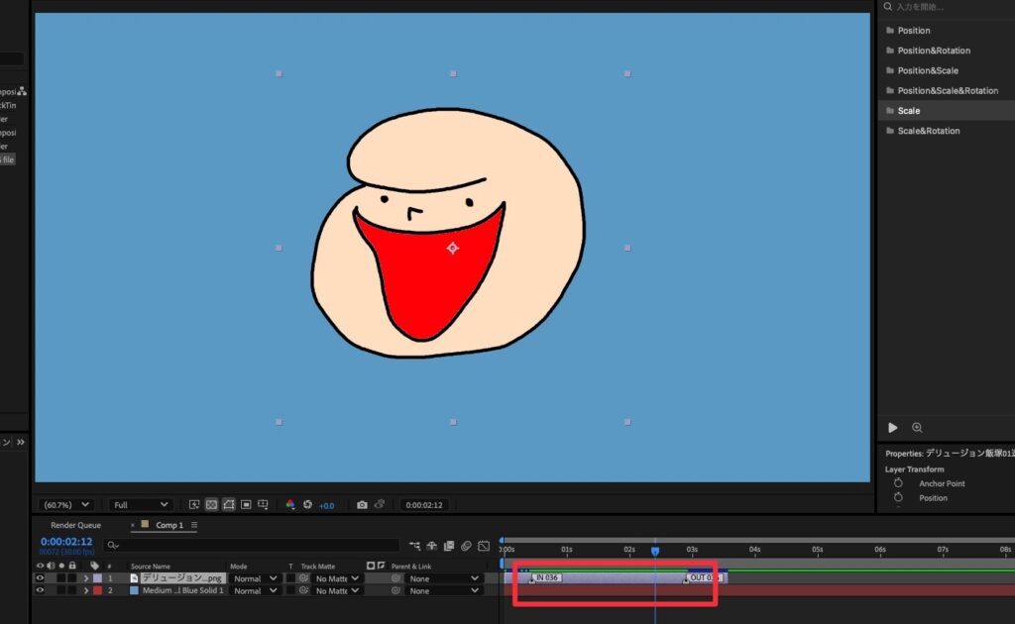Click the reset exposure icon

pos(308,505)
